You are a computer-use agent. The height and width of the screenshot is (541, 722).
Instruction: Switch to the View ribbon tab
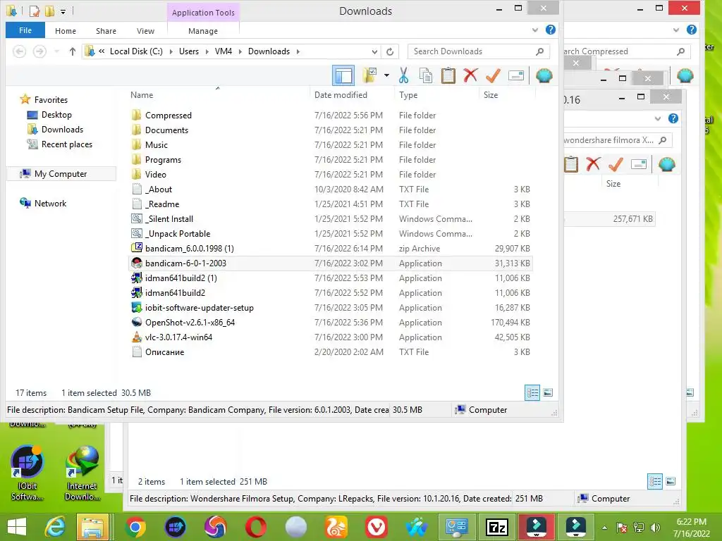pyautogui.click(x=145, y=31)
